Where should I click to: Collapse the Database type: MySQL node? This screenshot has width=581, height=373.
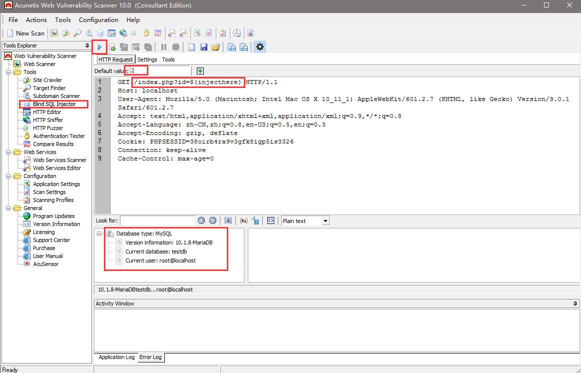99,233
